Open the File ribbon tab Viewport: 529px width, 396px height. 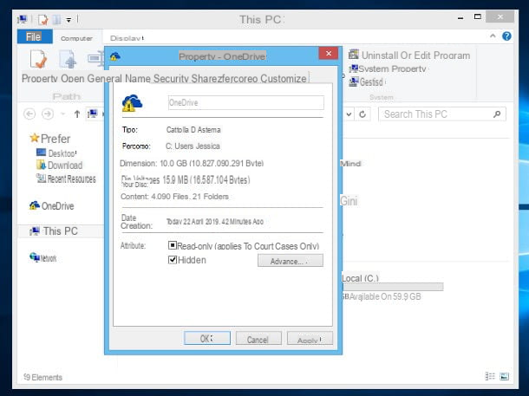point(35,36)
